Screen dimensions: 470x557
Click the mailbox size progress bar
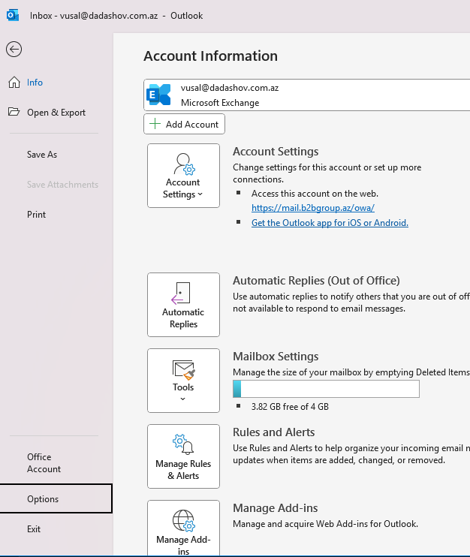point(326,389)
